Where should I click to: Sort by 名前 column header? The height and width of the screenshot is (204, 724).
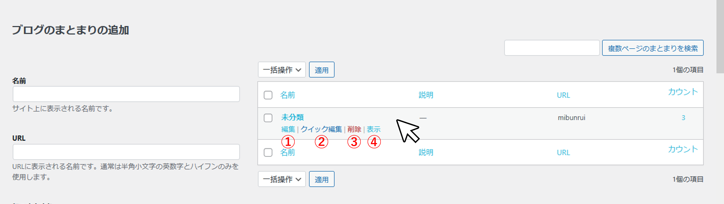pos(287,95)
